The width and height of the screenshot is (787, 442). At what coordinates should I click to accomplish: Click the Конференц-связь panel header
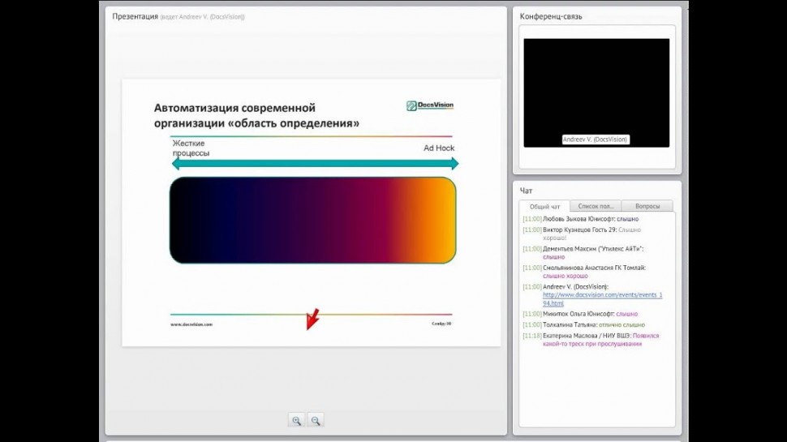coord(551,16)
